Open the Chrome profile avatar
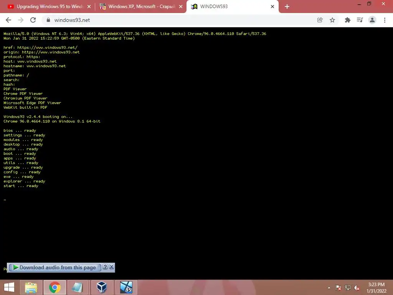 (372, 20)
